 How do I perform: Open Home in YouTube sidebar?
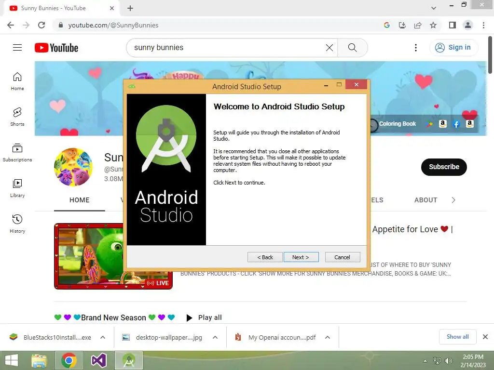(17, 81)
